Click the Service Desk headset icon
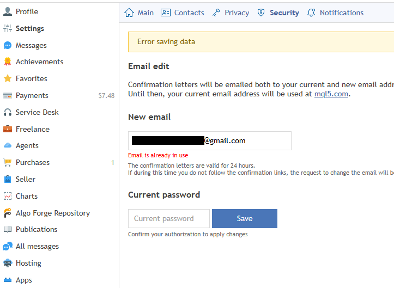 click(x=8, y=112)
